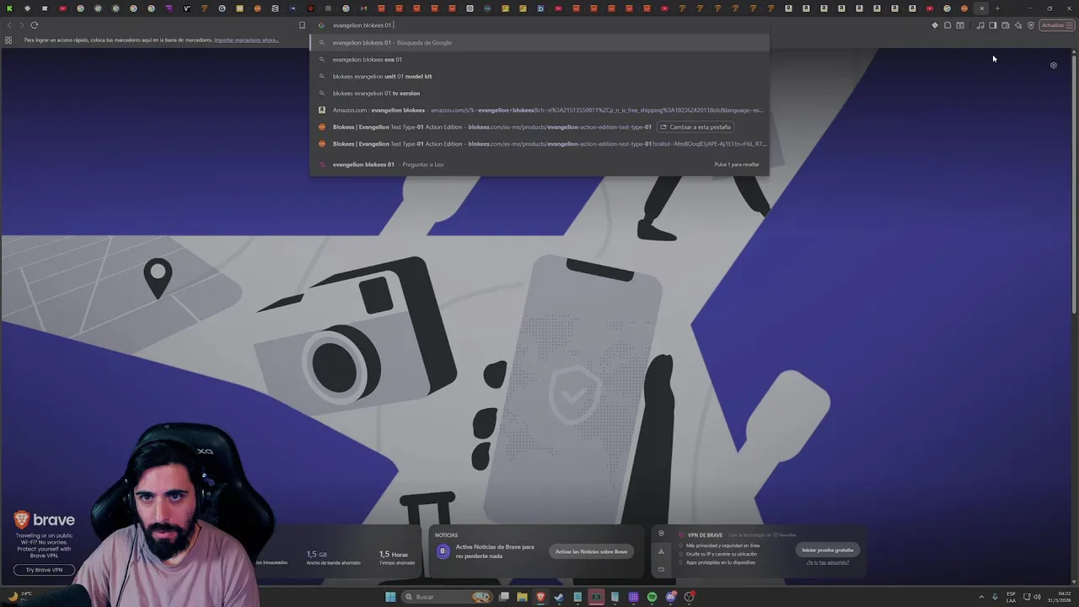
Task: Open the Brave Wallet icon
Action: click(x=1006, y=25)
